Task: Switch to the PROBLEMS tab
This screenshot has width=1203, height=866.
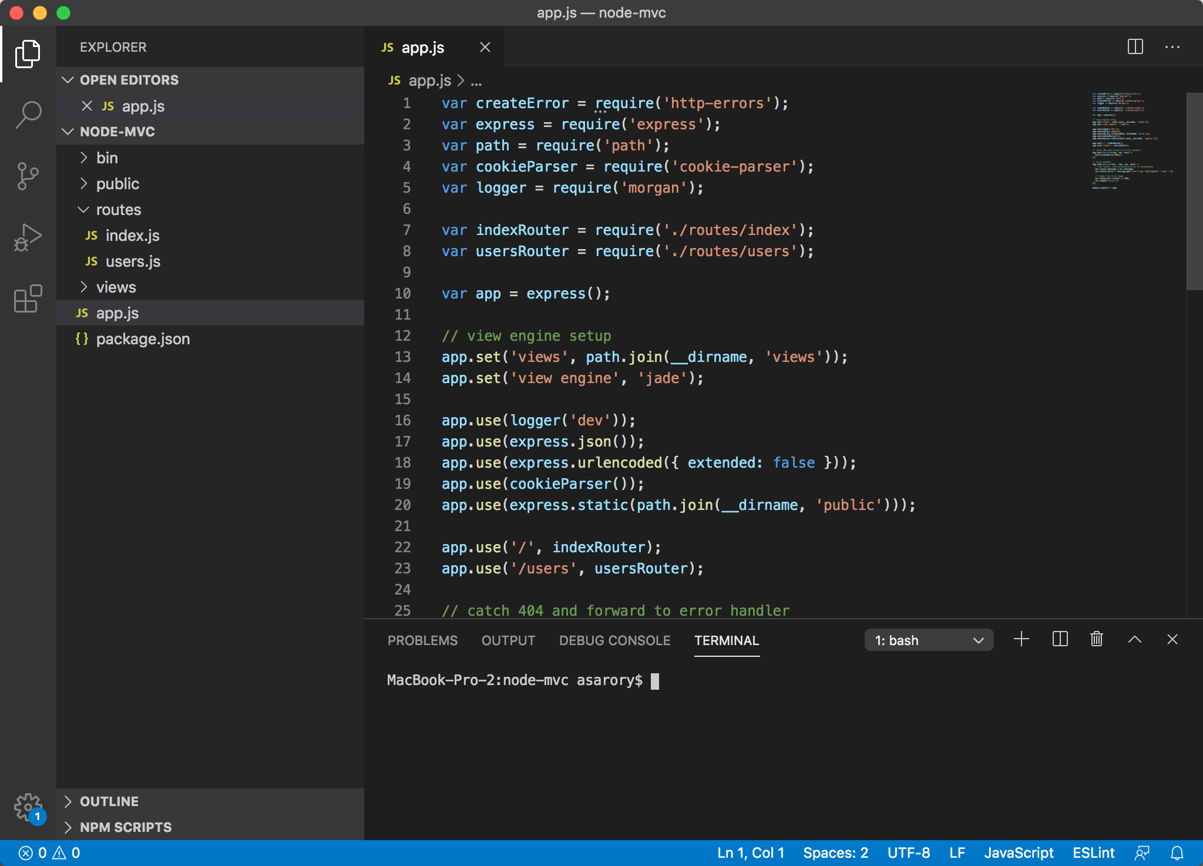Action: [422, 640]
